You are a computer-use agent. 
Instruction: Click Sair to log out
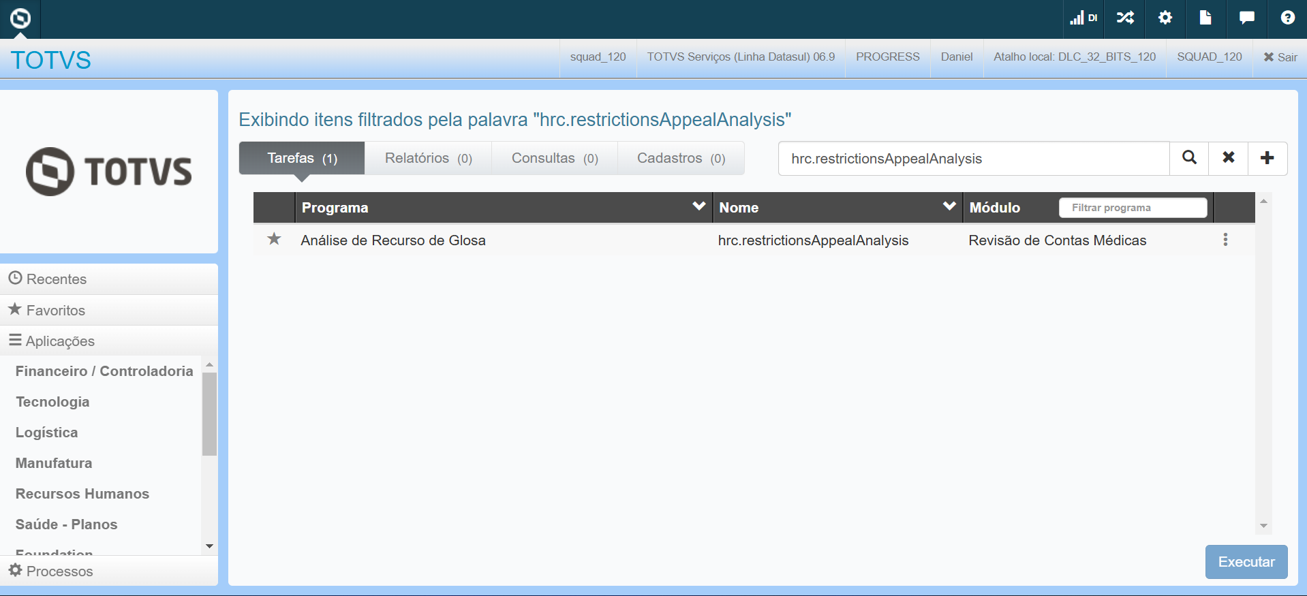point(1280,57)
